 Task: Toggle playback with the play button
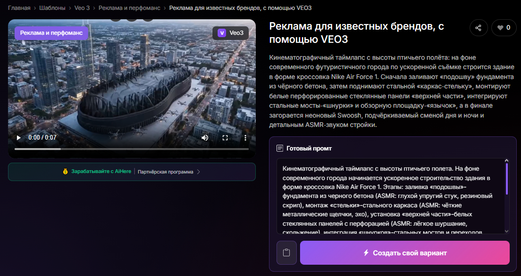(18, 138)
